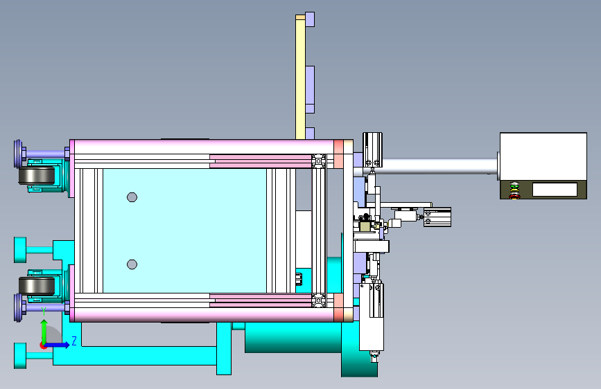Screen dimensions: 601x389
Task: Select the red indicator light on the control box
Action: click(514, 196)
